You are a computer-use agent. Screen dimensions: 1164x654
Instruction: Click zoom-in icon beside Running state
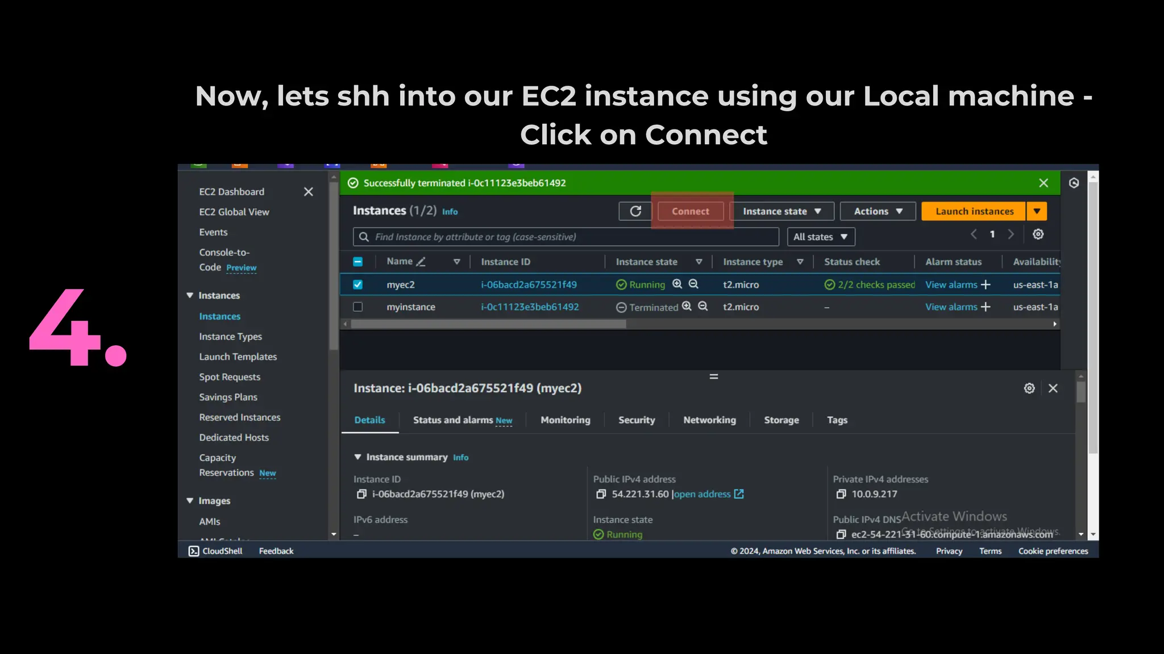pos(677,284)
